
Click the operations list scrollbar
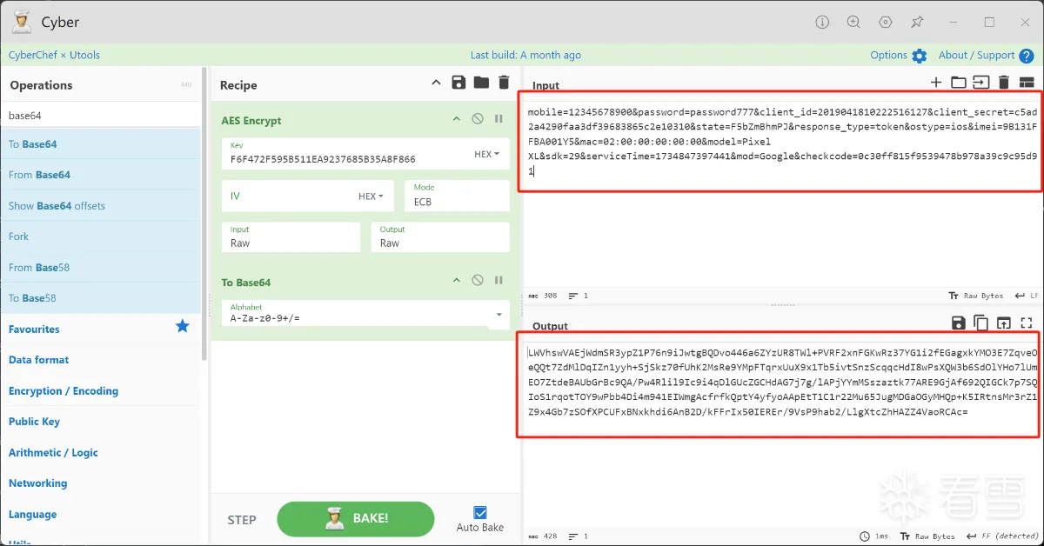pyautogui.click(x=204, y=213)
